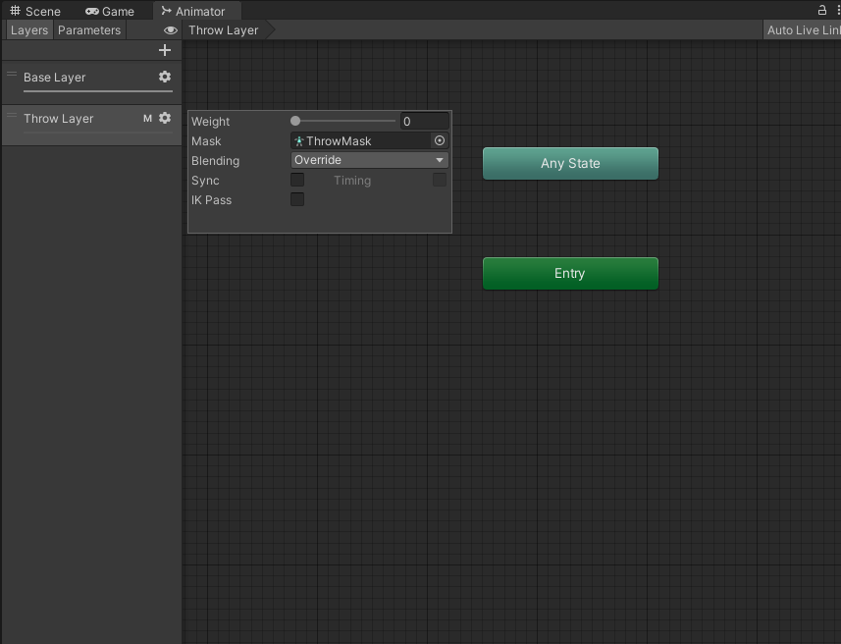
Task: Add a new animator layer with the plus icon
Action: (x=165, y=50)
